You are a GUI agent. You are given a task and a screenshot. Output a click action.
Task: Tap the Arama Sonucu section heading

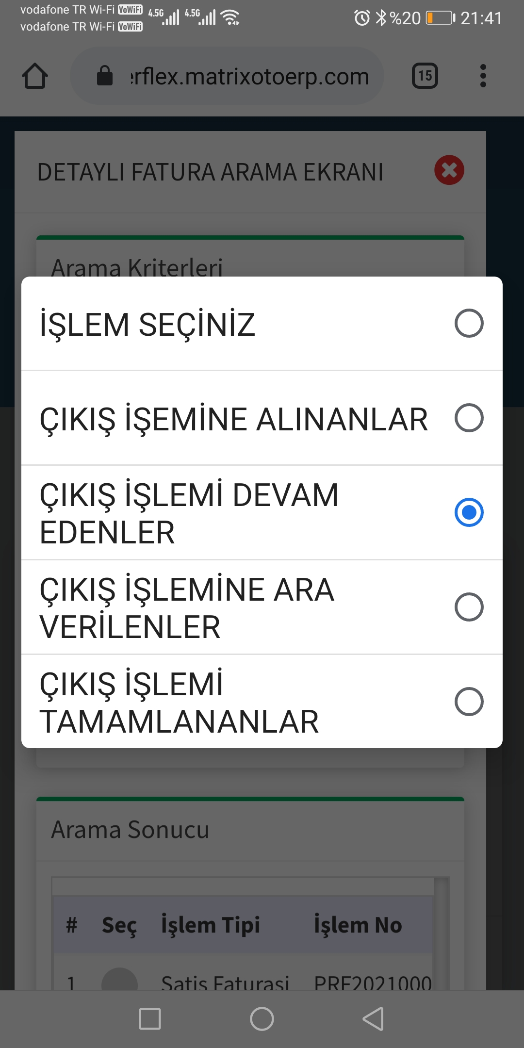click(x=130, y=830)
